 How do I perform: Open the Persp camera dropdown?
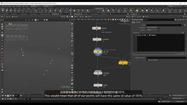coord(61,23)
